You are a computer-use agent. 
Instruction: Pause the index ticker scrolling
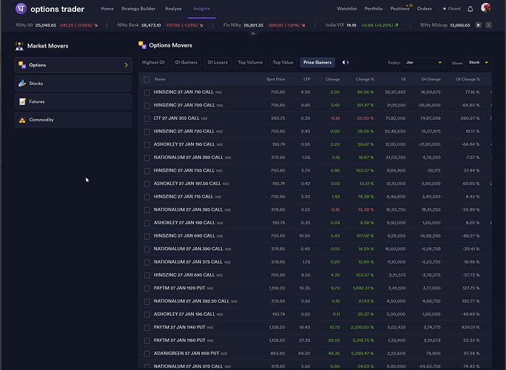coord(479,24)
